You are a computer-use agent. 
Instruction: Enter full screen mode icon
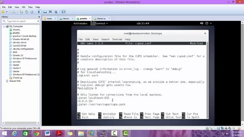(50, 12)
